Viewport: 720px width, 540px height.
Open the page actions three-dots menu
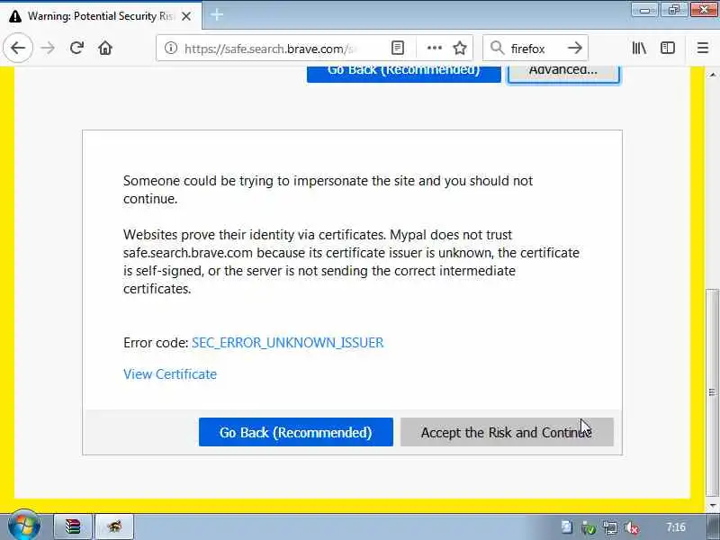point(435,48)
